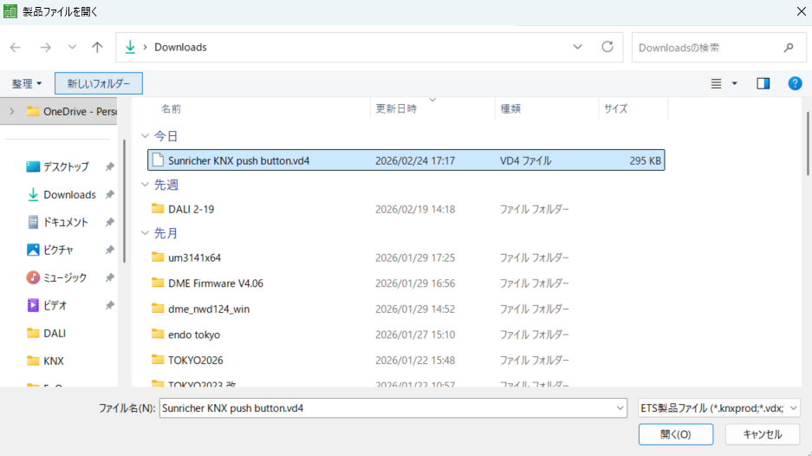The image size is (812, 456).
Task: Sort by 更新日時 column header
Action: 395,109
